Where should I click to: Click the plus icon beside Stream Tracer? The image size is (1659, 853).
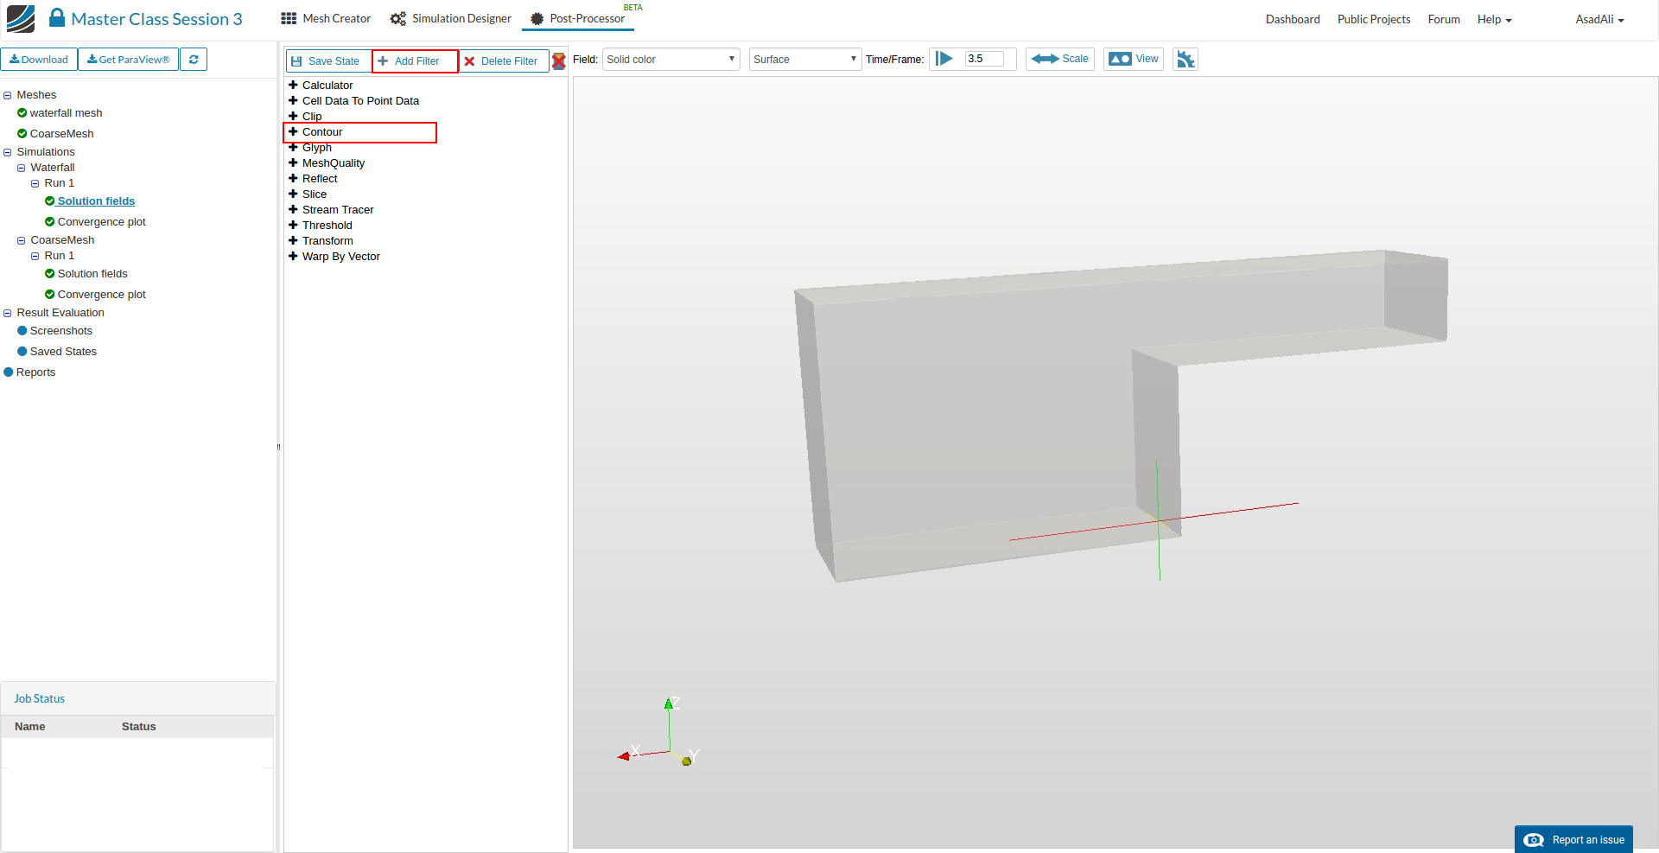point(293,210)
